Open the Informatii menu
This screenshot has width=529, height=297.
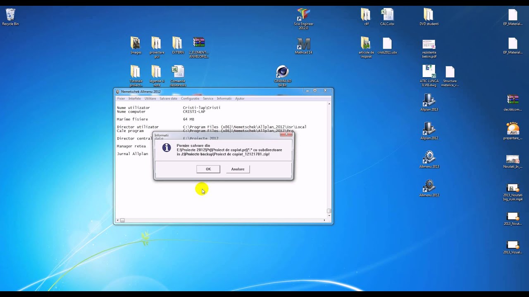224,99
